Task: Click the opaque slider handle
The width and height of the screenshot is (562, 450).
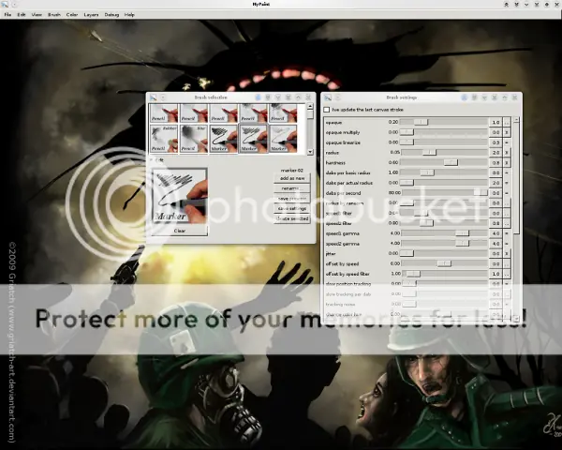Action: [421, 122]
